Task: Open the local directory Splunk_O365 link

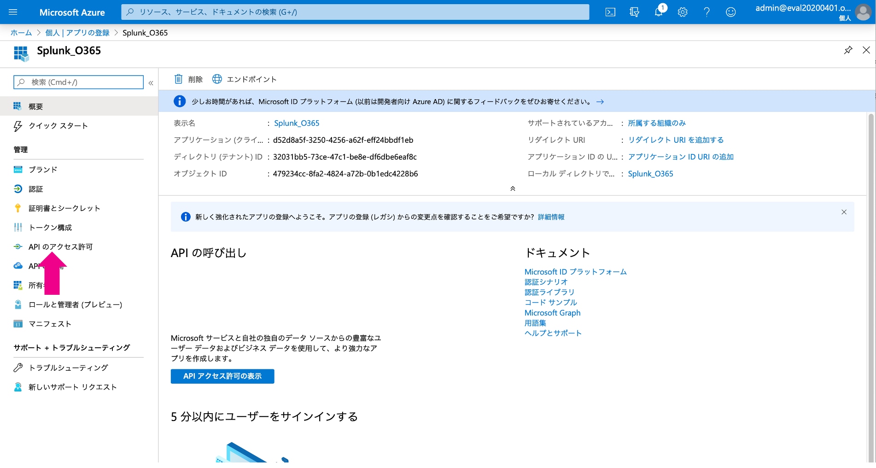Action: click(x=650, y=174)
